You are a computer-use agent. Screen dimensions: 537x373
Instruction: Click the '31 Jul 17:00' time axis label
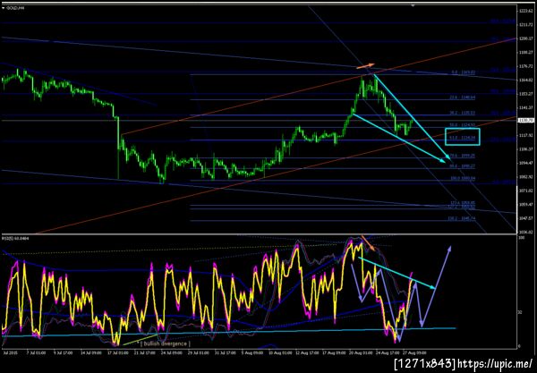pos(227,352)
